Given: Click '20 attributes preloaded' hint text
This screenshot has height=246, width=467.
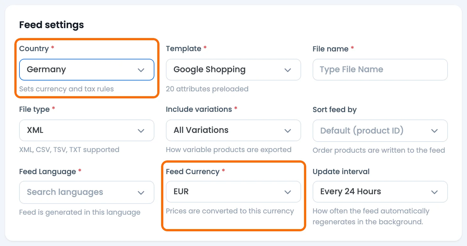Looking at the screenshot, I should tap(207, 89).
